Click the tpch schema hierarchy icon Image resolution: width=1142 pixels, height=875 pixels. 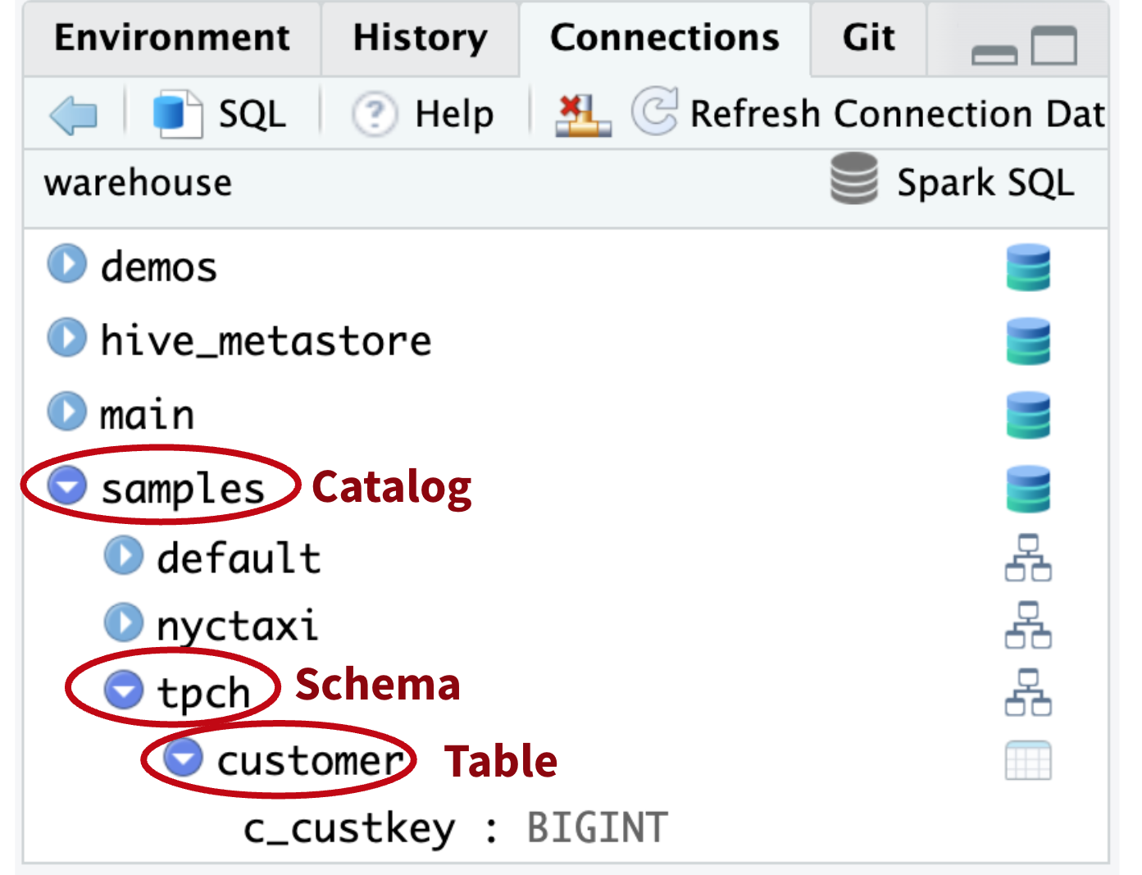(x=1028, y=692)
